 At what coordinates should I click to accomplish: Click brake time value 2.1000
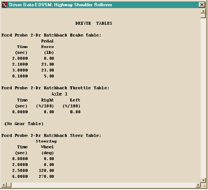coord(20,64)
